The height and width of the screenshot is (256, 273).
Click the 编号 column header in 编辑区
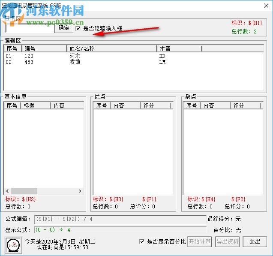pos(44,48)
